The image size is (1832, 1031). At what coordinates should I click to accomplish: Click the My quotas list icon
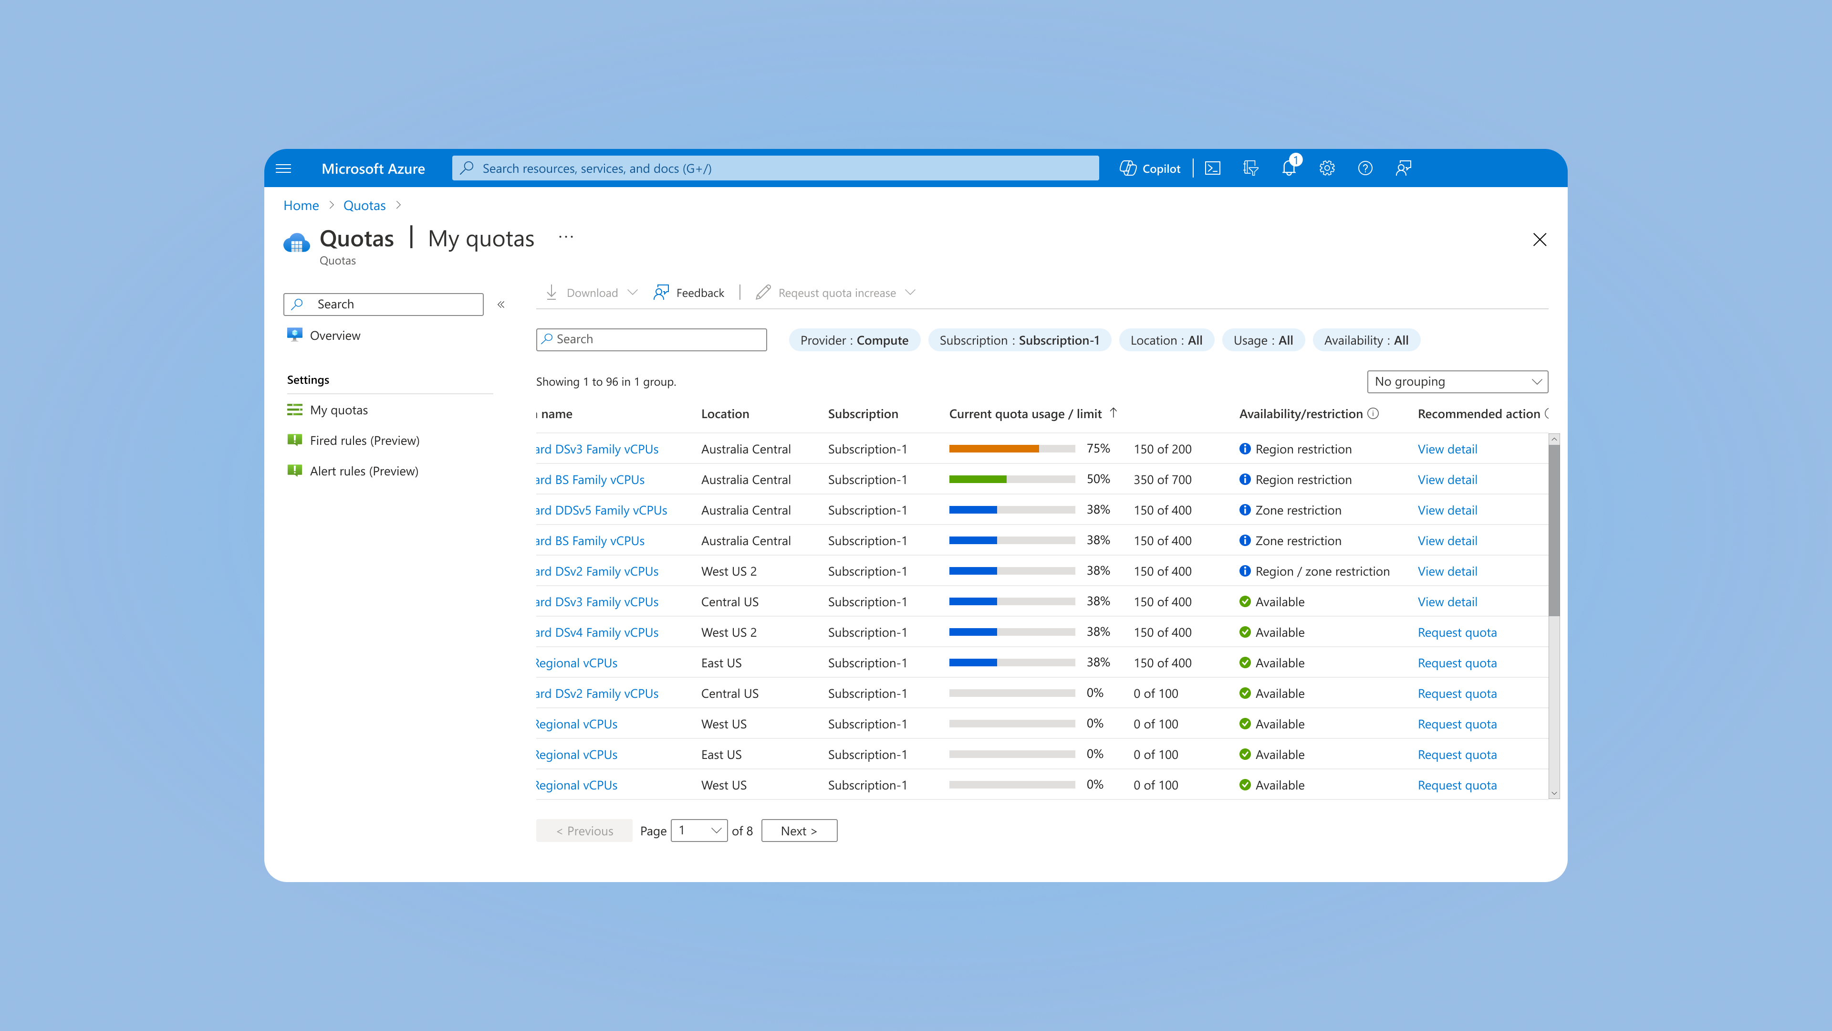pyautogui.click(x=294, y=410)
